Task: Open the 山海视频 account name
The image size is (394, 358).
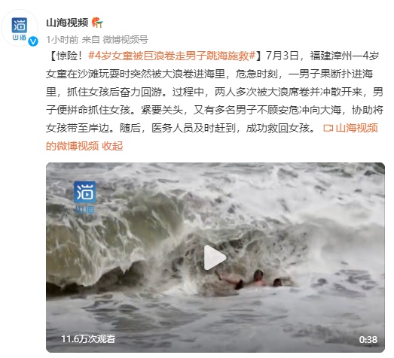Action: [x=67, y=23]
